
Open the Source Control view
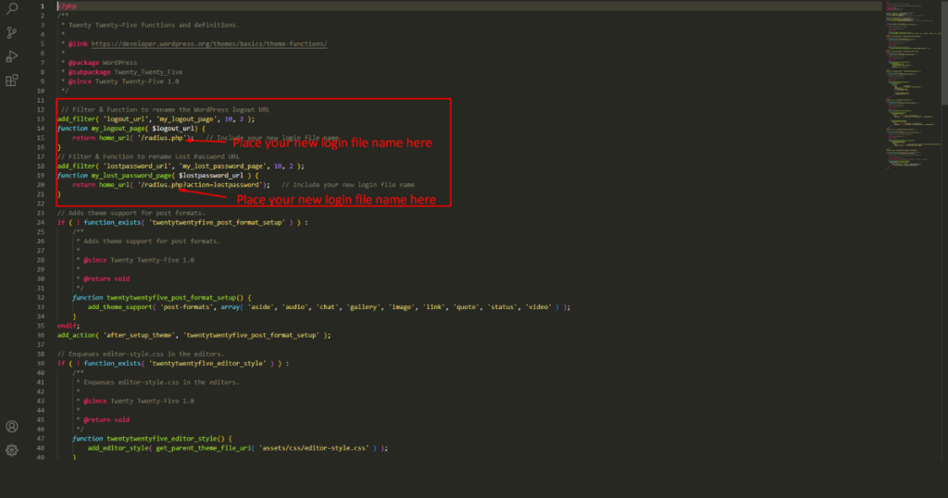pos(11,32)
